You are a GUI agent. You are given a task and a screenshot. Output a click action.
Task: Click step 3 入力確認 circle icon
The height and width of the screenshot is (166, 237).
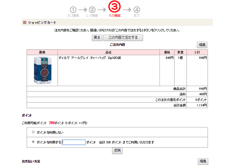point(115,7)
